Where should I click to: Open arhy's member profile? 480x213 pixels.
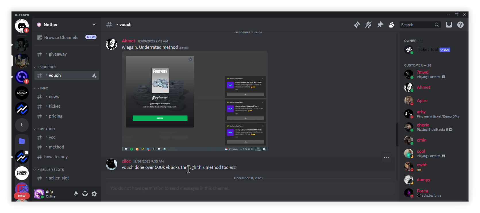(x=434, y=114)
